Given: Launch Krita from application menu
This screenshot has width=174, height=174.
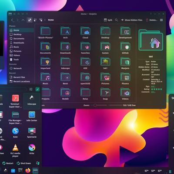Looking at the screenshot, I should [32, 149].
